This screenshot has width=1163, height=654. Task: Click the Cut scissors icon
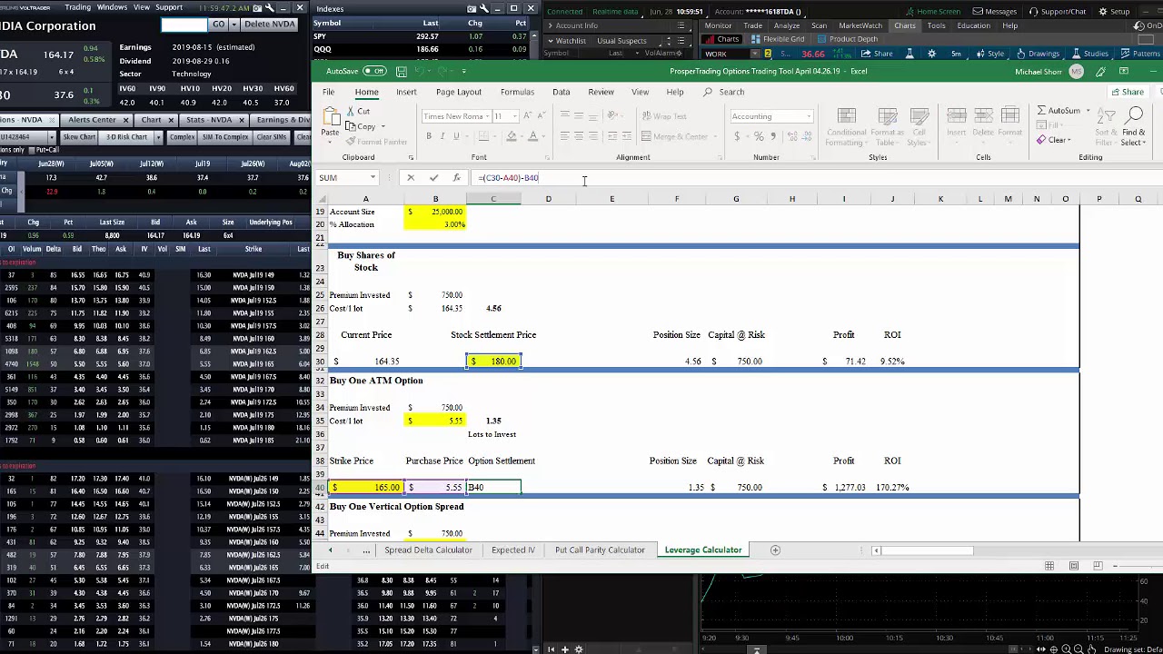(x=351, y=111)
